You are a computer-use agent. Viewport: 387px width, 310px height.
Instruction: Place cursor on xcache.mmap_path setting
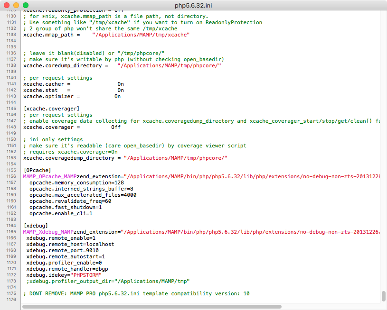coord(48,35)
